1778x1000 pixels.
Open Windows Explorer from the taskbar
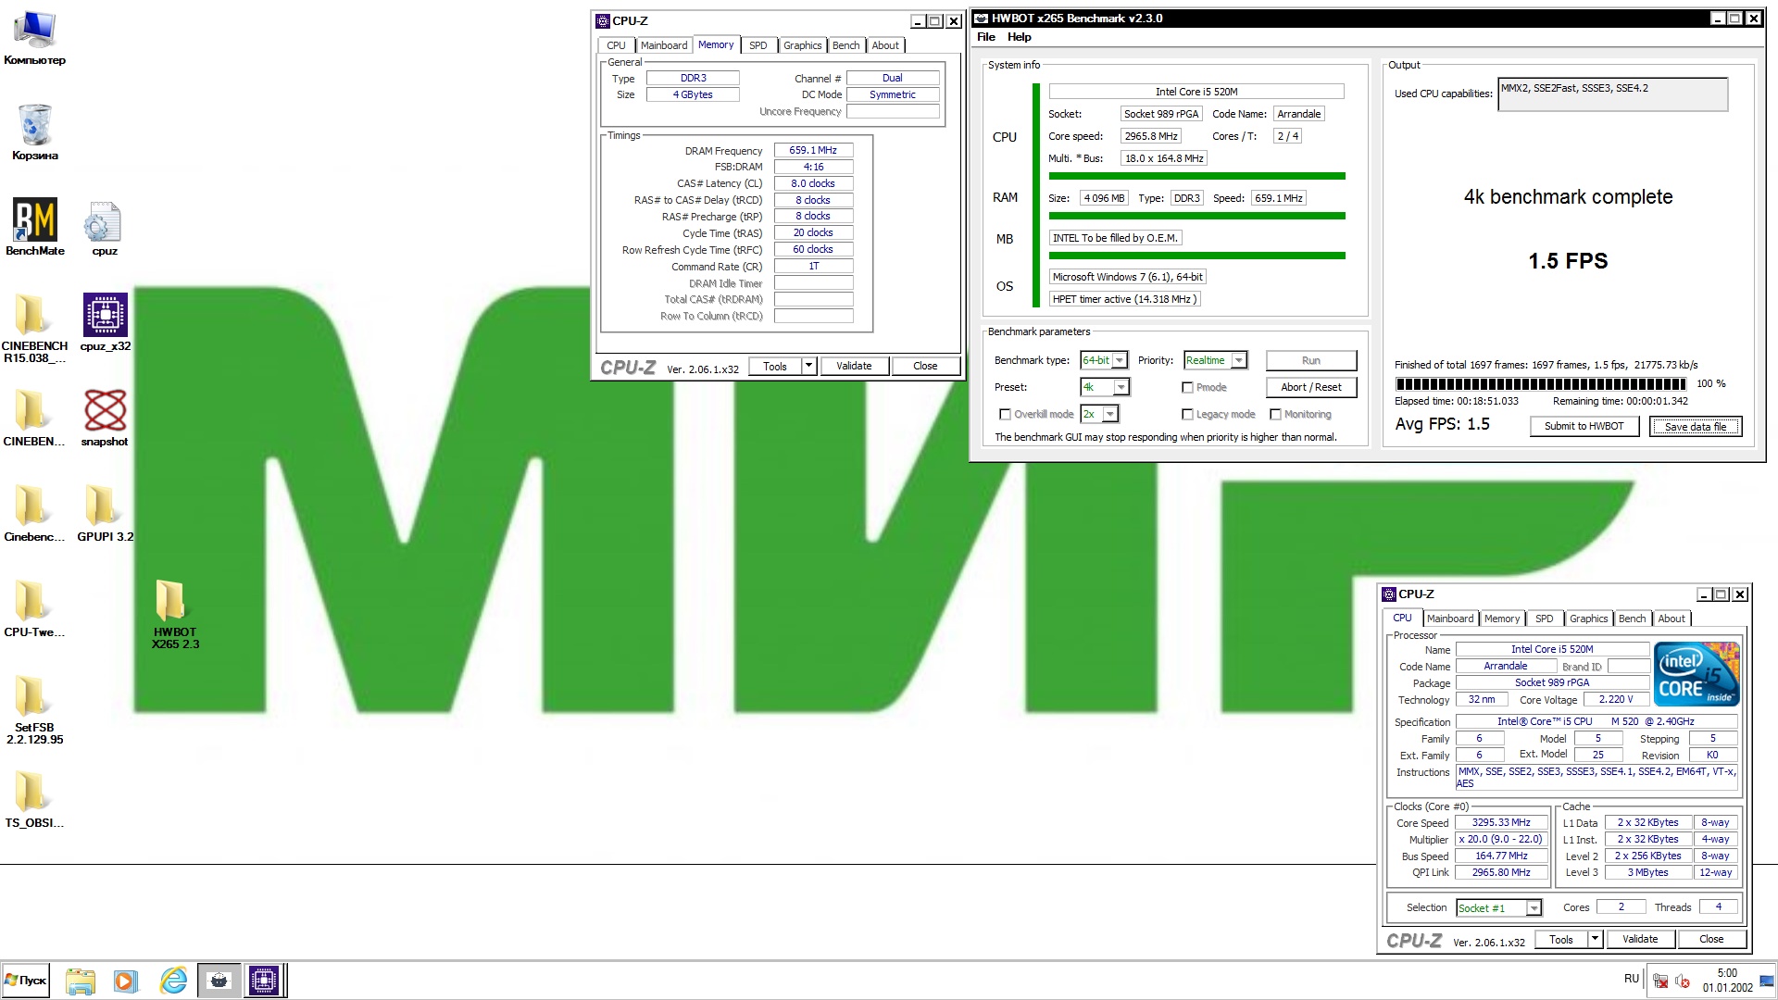coord(81,981)
